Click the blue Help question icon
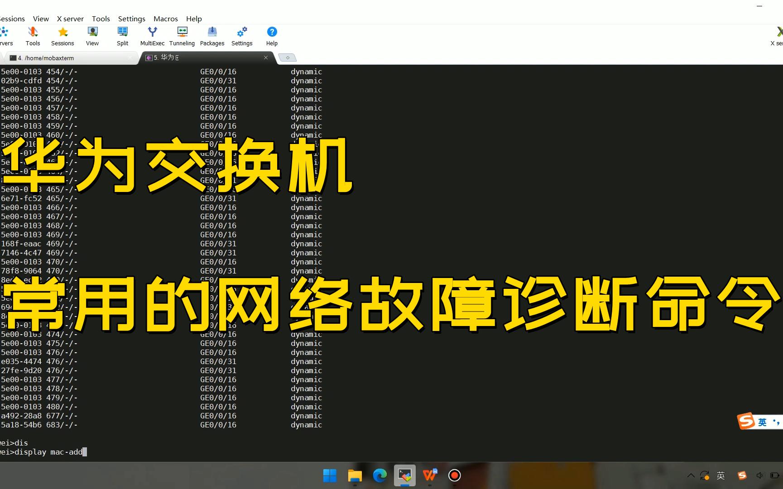The image size is (783, 489). coord(272,36)
